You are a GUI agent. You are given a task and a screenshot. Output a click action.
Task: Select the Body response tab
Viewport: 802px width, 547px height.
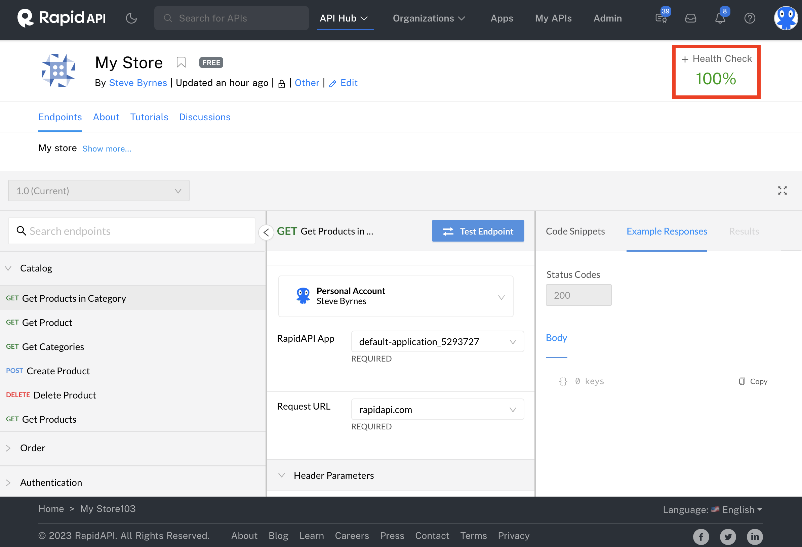(x=556, y=337)
